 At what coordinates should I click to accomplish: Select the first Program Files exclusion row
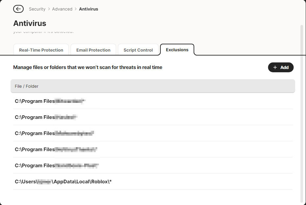click(x=50, y=101)
